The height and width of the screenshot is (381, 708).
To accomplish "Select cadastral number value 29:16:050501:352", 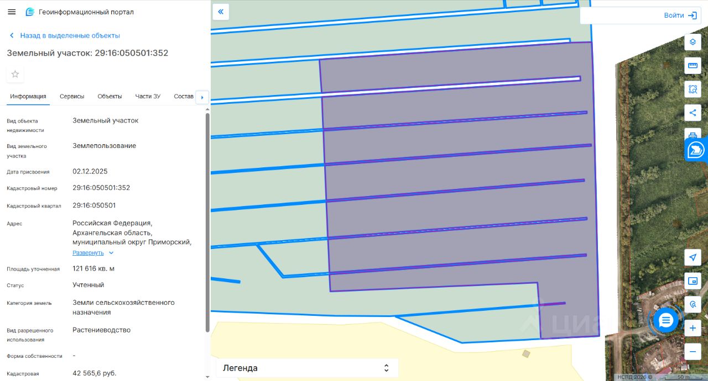I will coord(101,188).
